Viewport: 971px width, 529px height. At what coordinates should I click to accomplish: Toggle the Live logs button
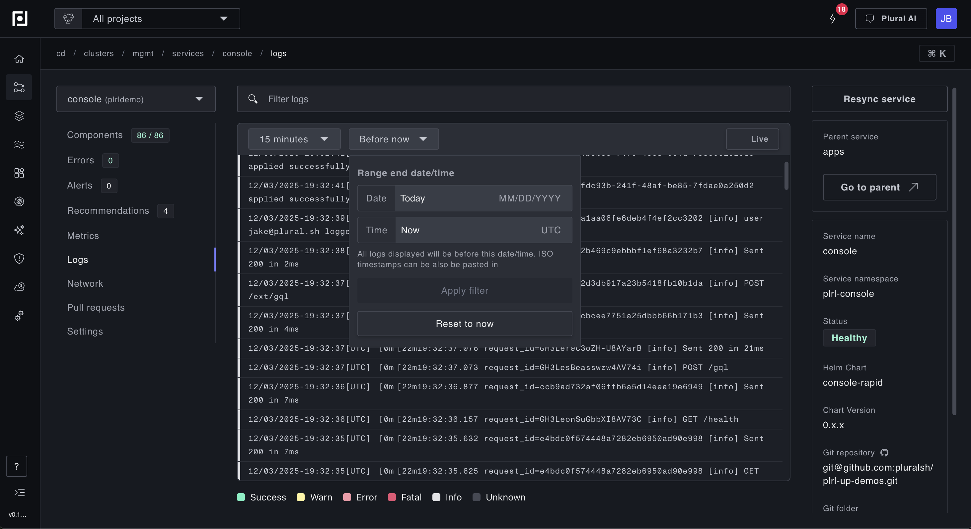pyautogui.click(x=752, y=139)
